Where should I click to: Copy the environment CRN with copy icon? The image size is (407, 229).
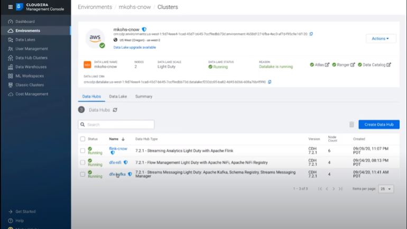coord(311,34)
